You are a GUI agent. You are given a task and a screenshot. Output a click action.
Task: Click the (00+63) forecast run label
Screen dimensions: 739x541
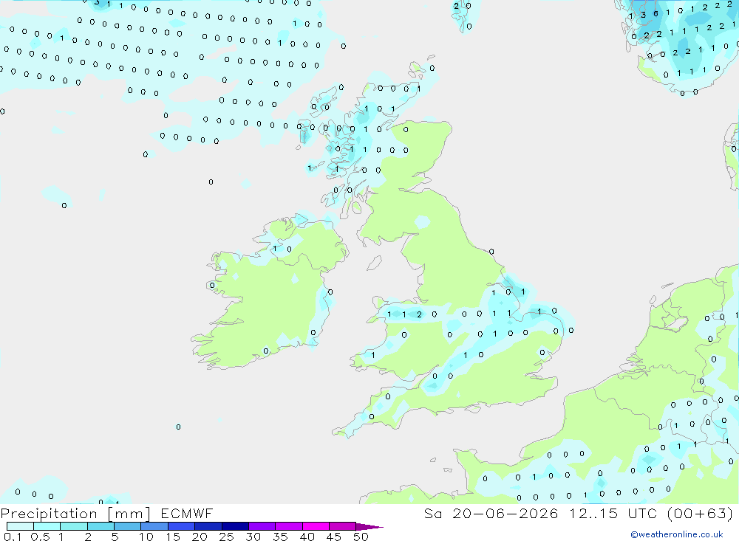tap(700, 514)
